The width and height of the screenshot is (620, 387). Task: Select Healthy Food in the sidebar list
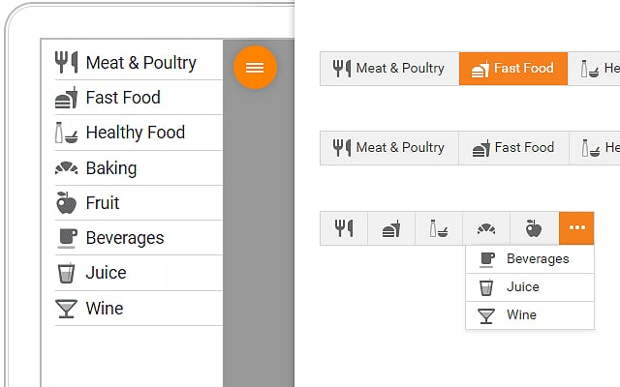coord(135,133)
